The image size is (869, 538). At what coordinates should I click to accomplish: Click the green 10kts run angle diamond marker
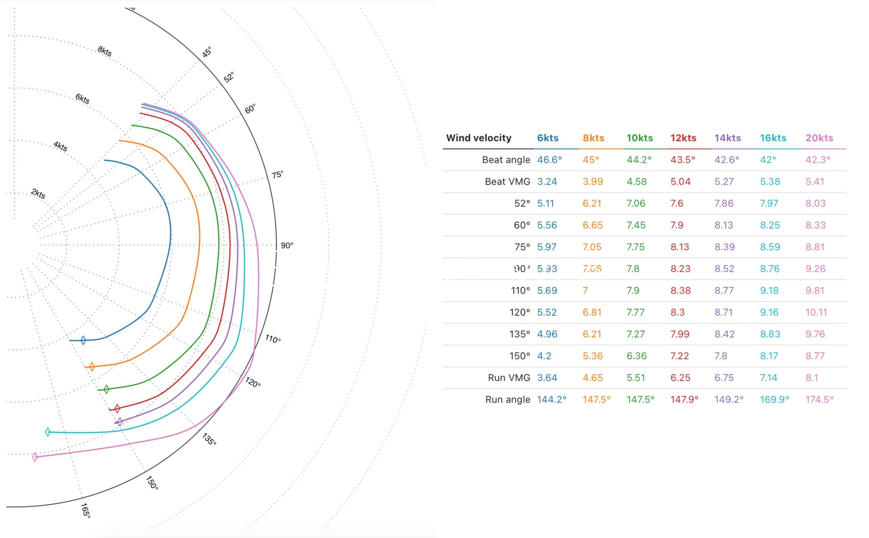(x=106, y=389)
